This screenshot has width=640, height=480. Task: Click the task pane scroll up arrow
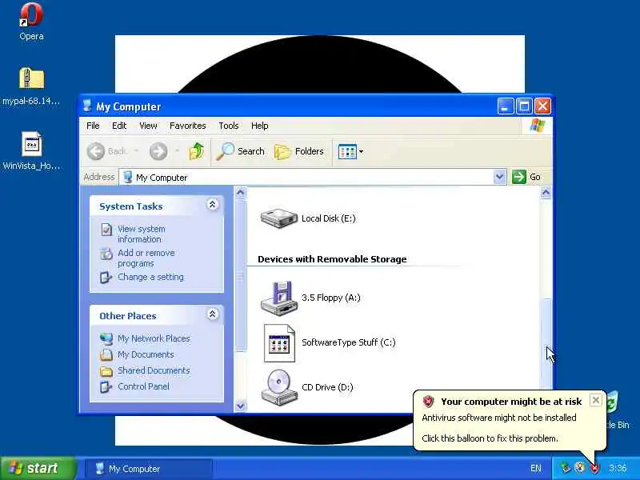tap(241, 192)
